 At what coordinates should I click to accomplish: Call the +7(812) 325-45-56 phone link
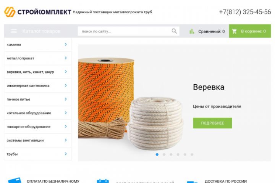(245, 12)
